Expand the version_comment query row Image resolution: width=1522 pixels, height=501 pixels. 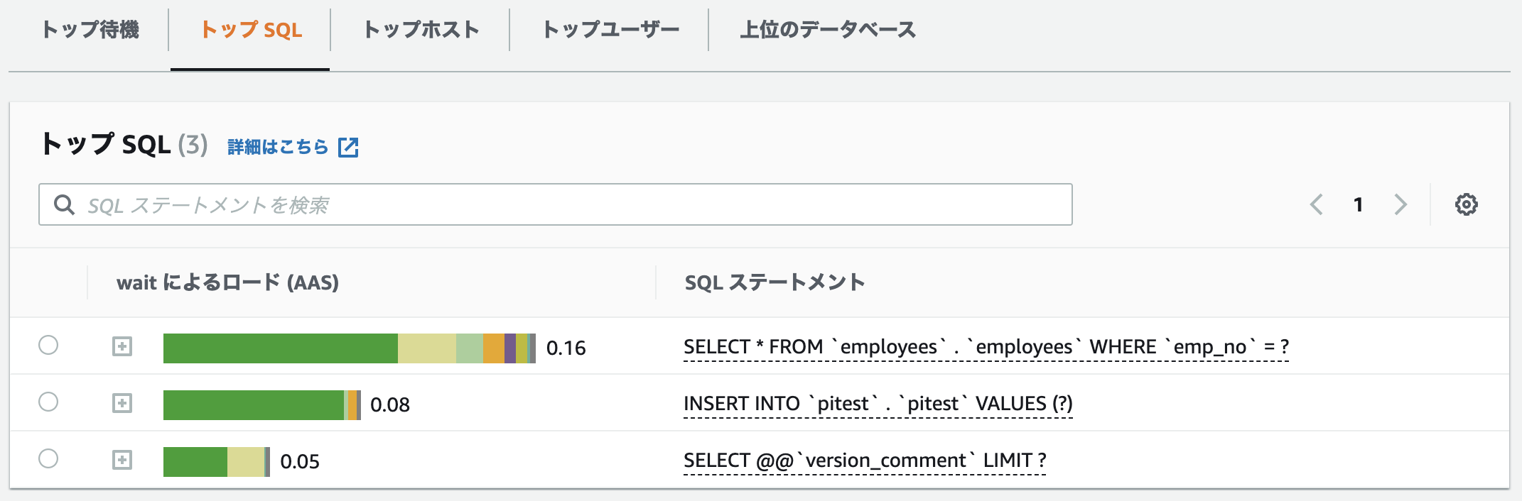tap(122, 460)
